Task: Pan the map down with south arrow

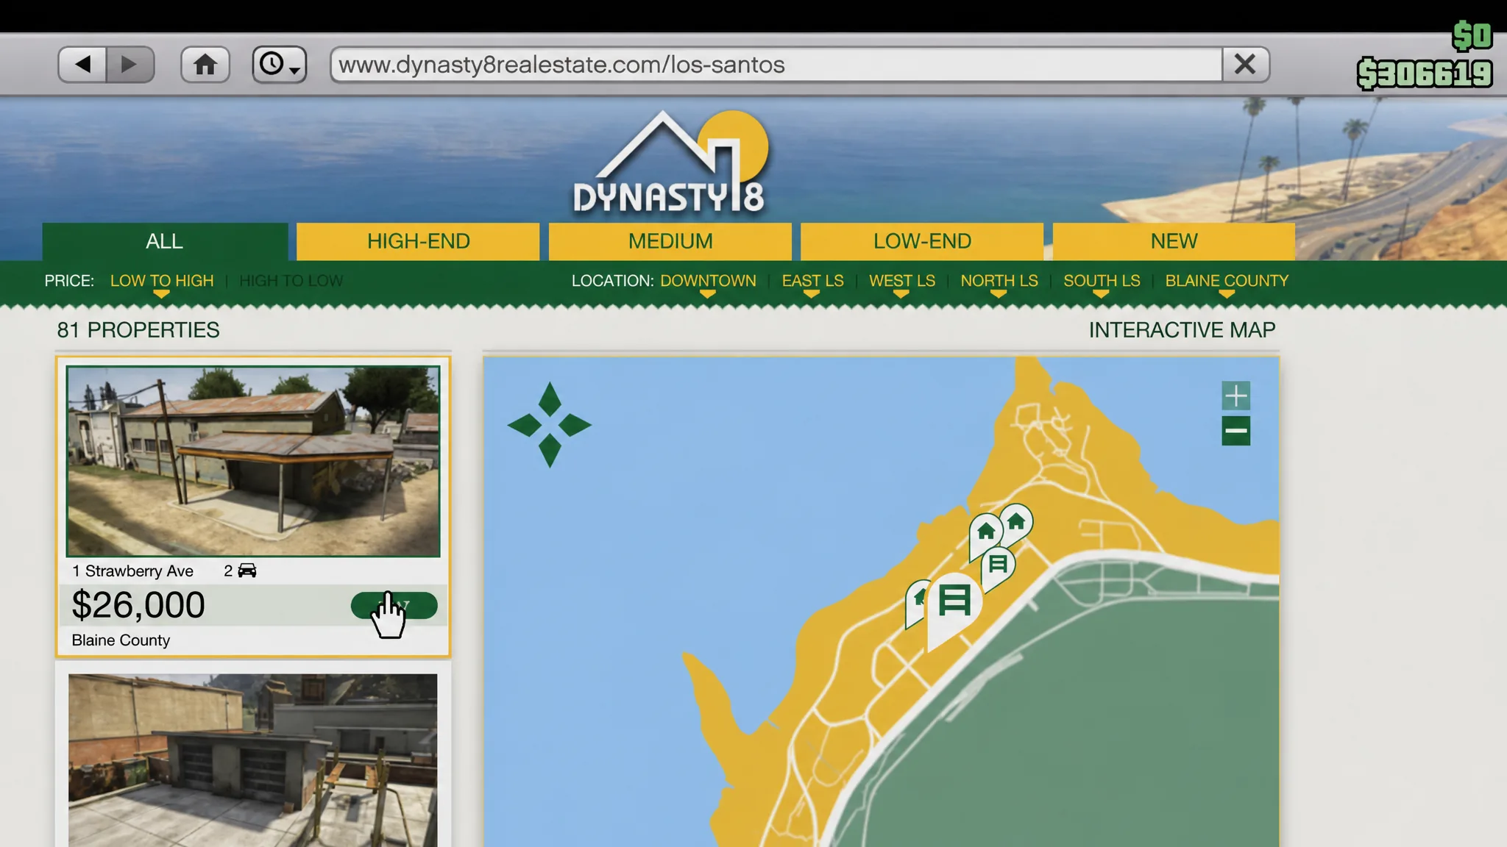Action: pyautogui.click(x=550, y=451)
